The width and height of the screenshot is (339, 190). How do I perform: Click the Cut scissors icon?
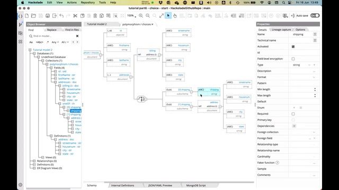tap(75, 16)
